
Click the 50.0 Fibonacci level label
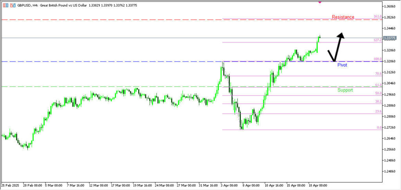point(378,93)
